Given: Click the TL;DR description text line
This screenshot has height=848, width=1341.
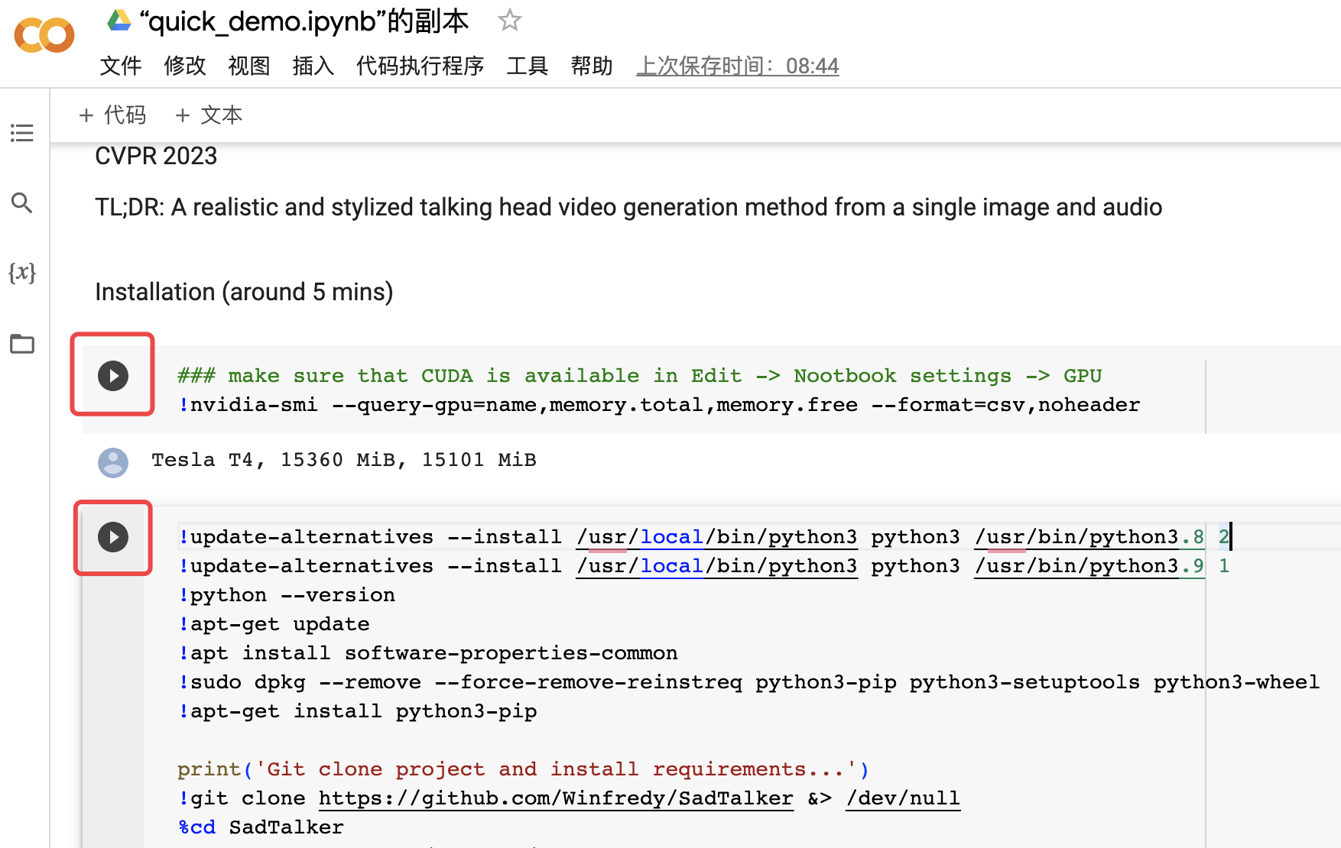Looking at the screenshot, I should coord(628,207).
